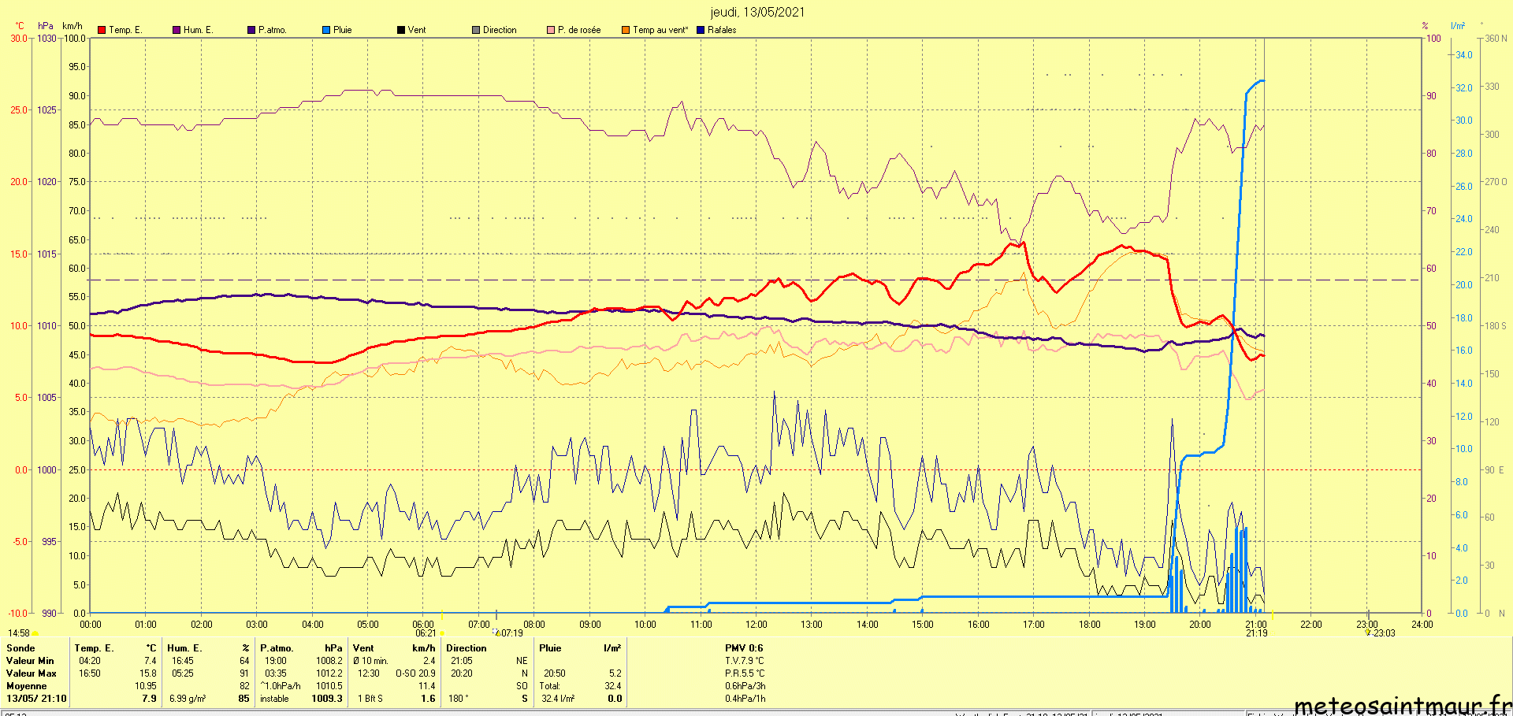Select the Vent km/h header in the table

[x=394, y=648]
